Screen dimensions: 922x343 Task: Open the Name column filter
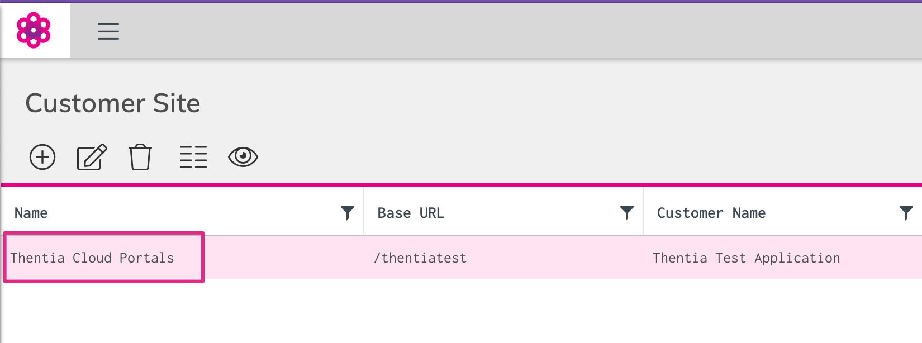tap(348, 213)
